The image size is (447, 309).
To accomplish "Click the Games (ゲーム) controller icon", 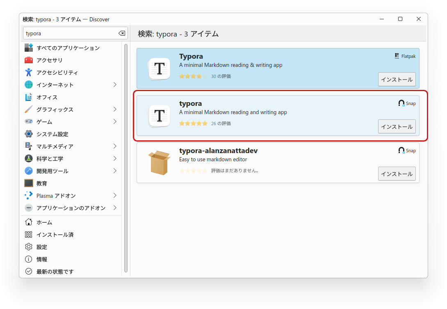I will (29, 121).
